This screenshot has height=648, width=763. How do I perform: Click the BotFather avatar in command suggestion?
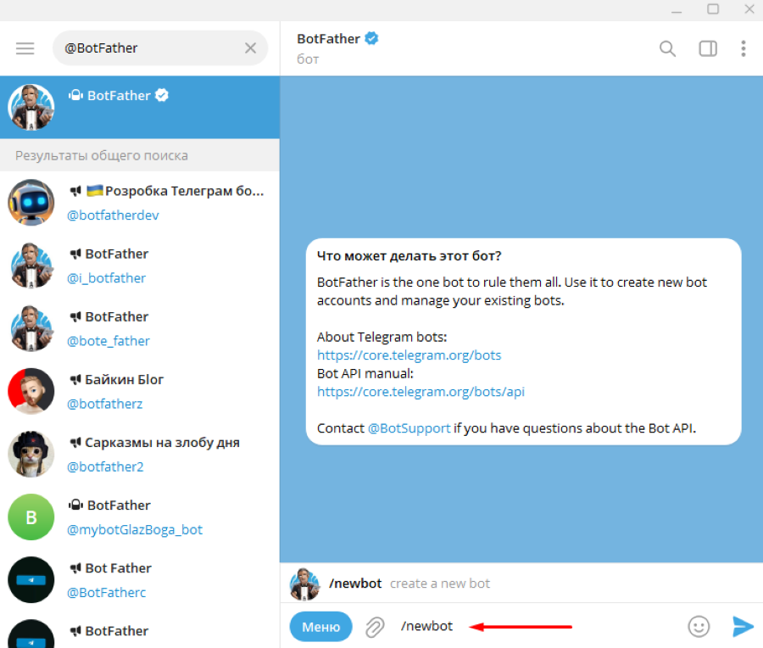[x=304, y=584]
